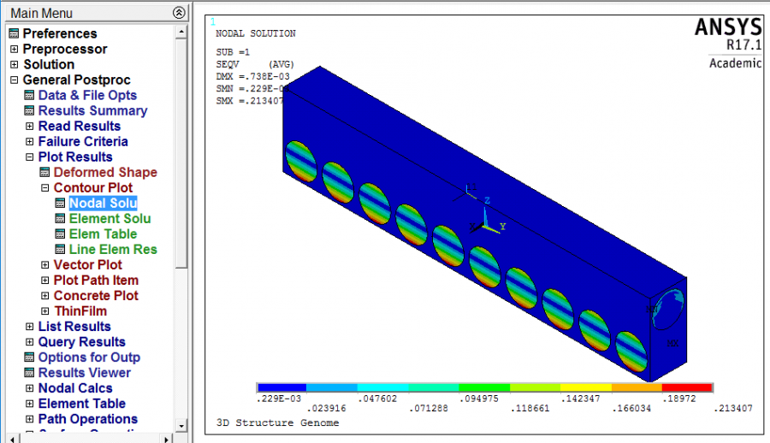Image resolution: width=770 pixels, height=443 pixels.
Task: Select Read Results entry
Action: (80, 127)
